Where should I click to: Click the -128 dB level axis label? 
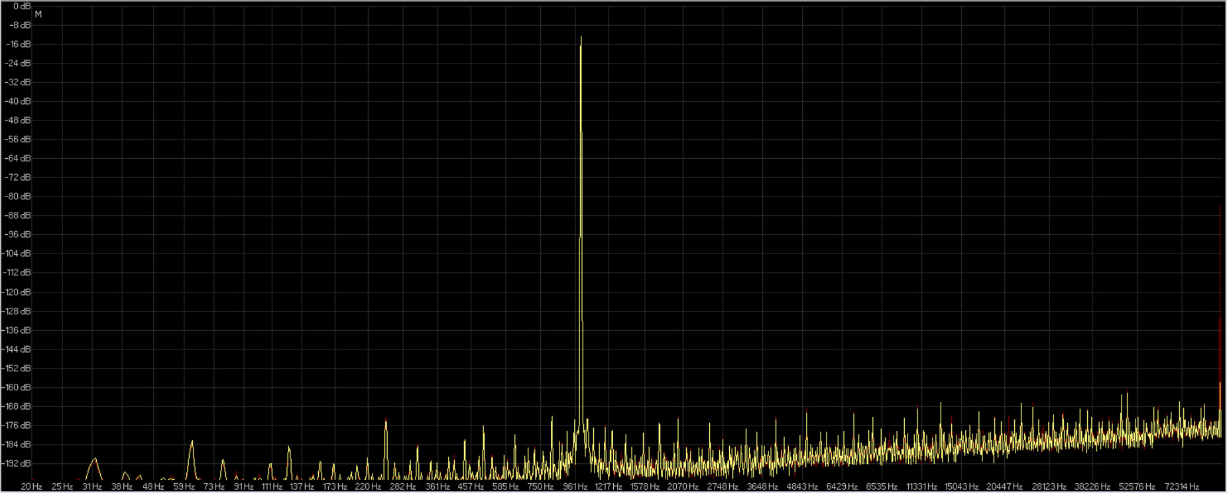17,311
